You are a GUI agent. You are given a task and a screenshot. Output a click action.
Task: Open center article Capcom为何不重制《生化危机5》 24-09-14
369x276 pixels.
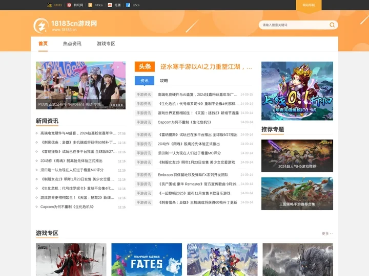tap(185, 122)
